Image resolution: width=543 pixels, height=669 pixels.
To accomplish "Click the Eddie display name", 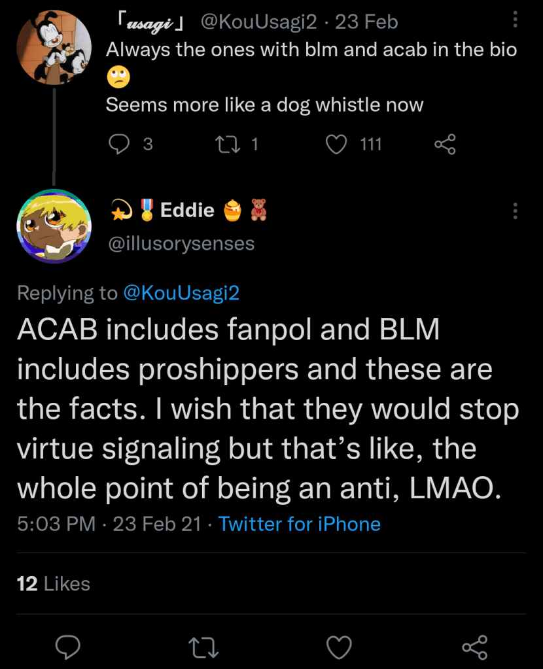I will 187,210.
